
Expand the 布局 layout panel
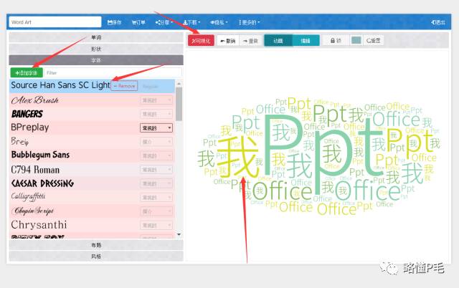coord(96,245)
